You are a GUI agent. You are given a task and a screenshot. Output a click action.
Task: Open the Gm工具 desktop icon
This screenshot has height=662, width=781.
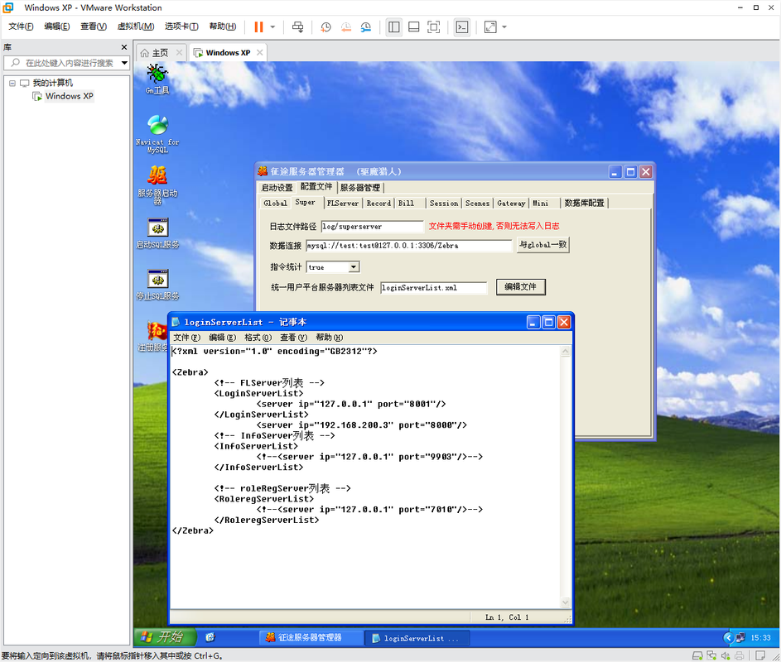tap(157, 79)
